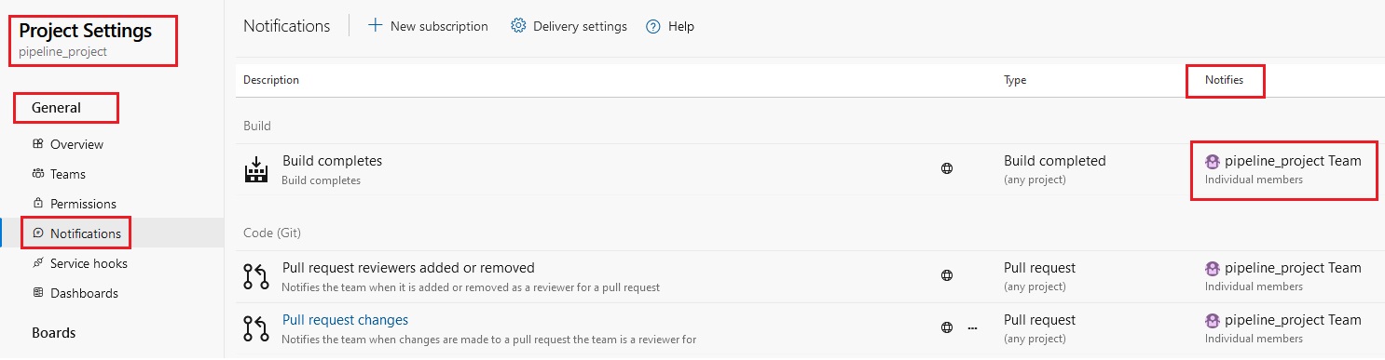Click the Overview sidebar icon
This screenshot has height=360, width=1385.
click(x=38, y=144)
